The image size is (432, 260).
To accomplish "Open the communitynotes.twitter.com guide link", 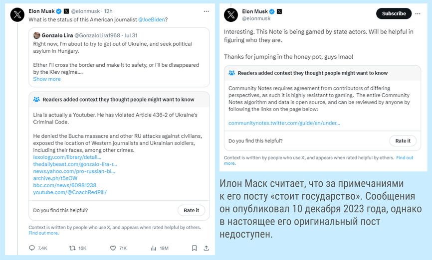I will [284, 123].
